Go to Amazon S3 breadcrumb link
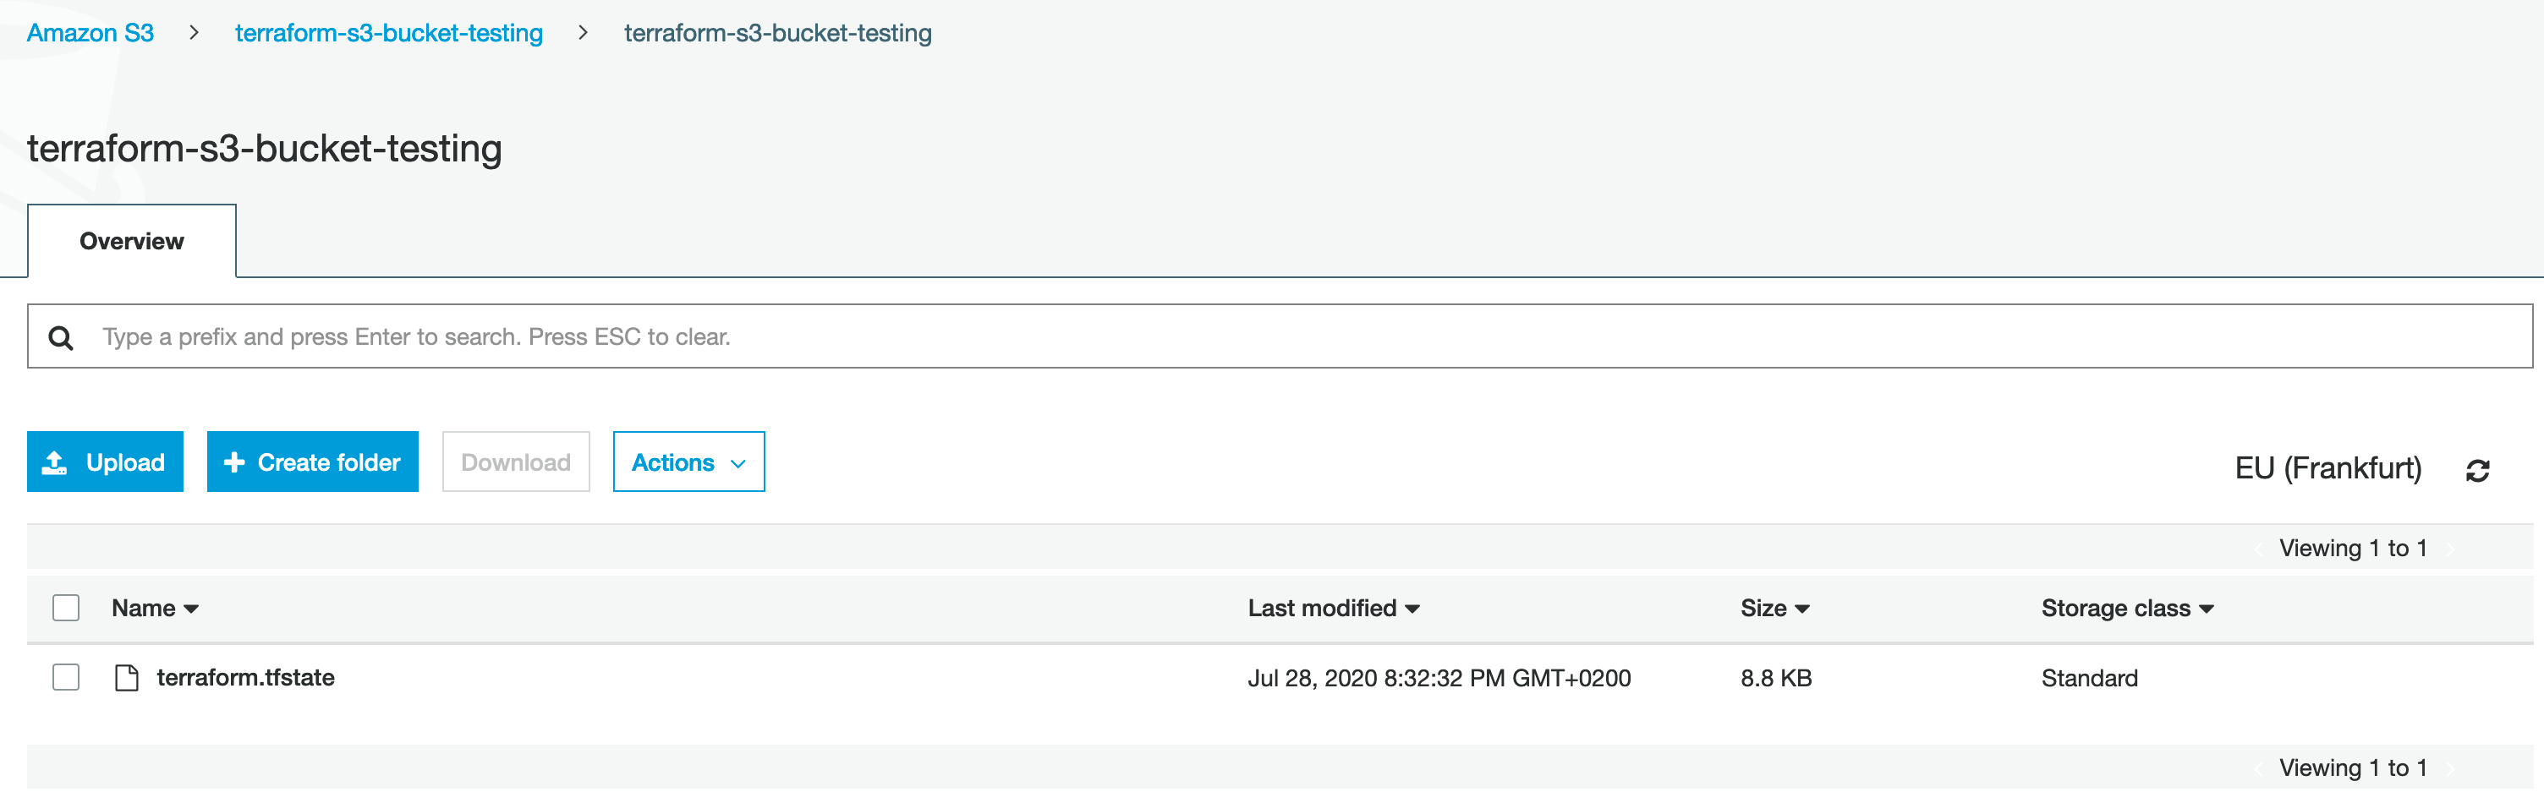 90,33
